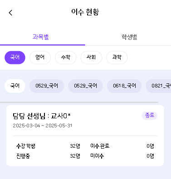This screenshot has height=179, width=171.
Task: Click the 종료 status badge
Action: [150, 116]
